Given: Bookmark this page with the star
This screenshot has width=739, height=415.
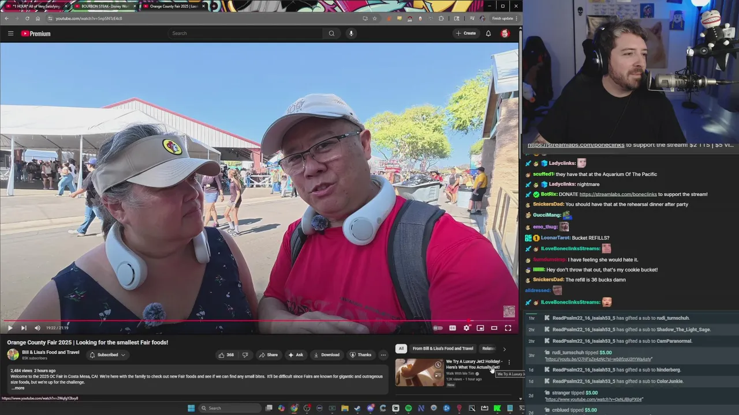Looking at the screenshot, I should click(x=374, y=18).
